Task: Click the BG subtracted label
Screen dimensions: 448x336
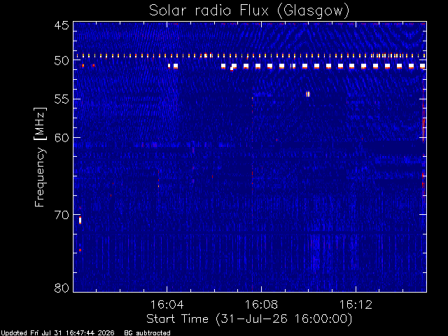Action: (x=147, y=333)
